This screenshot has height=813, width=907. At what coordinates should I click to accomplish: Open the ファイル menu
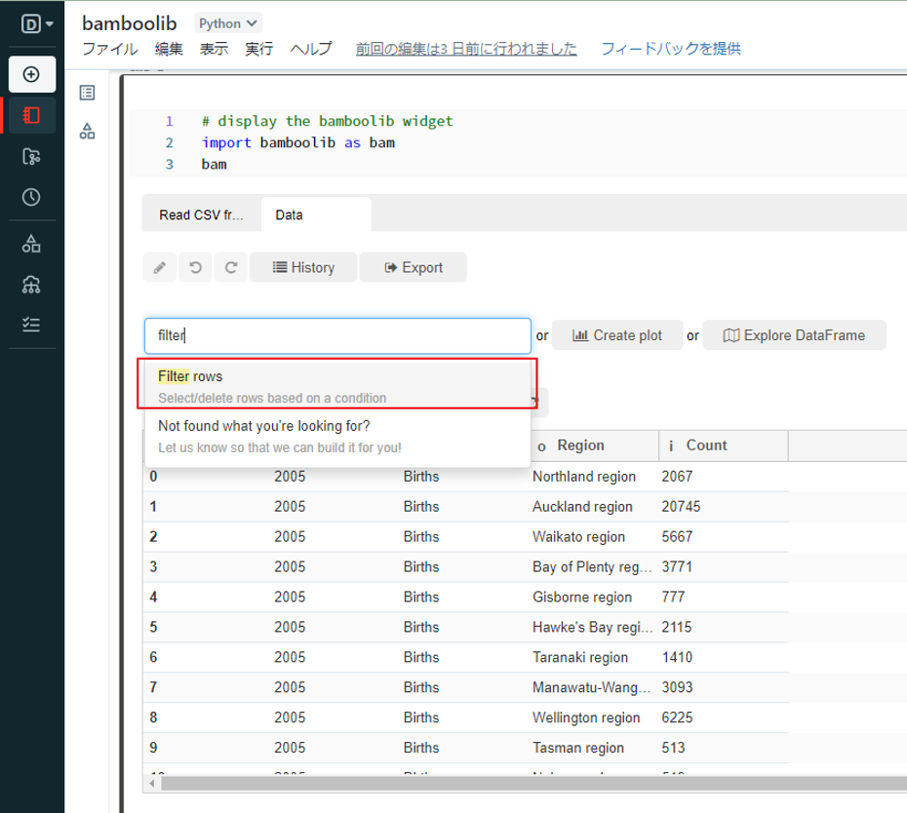[x=109, y=49]
